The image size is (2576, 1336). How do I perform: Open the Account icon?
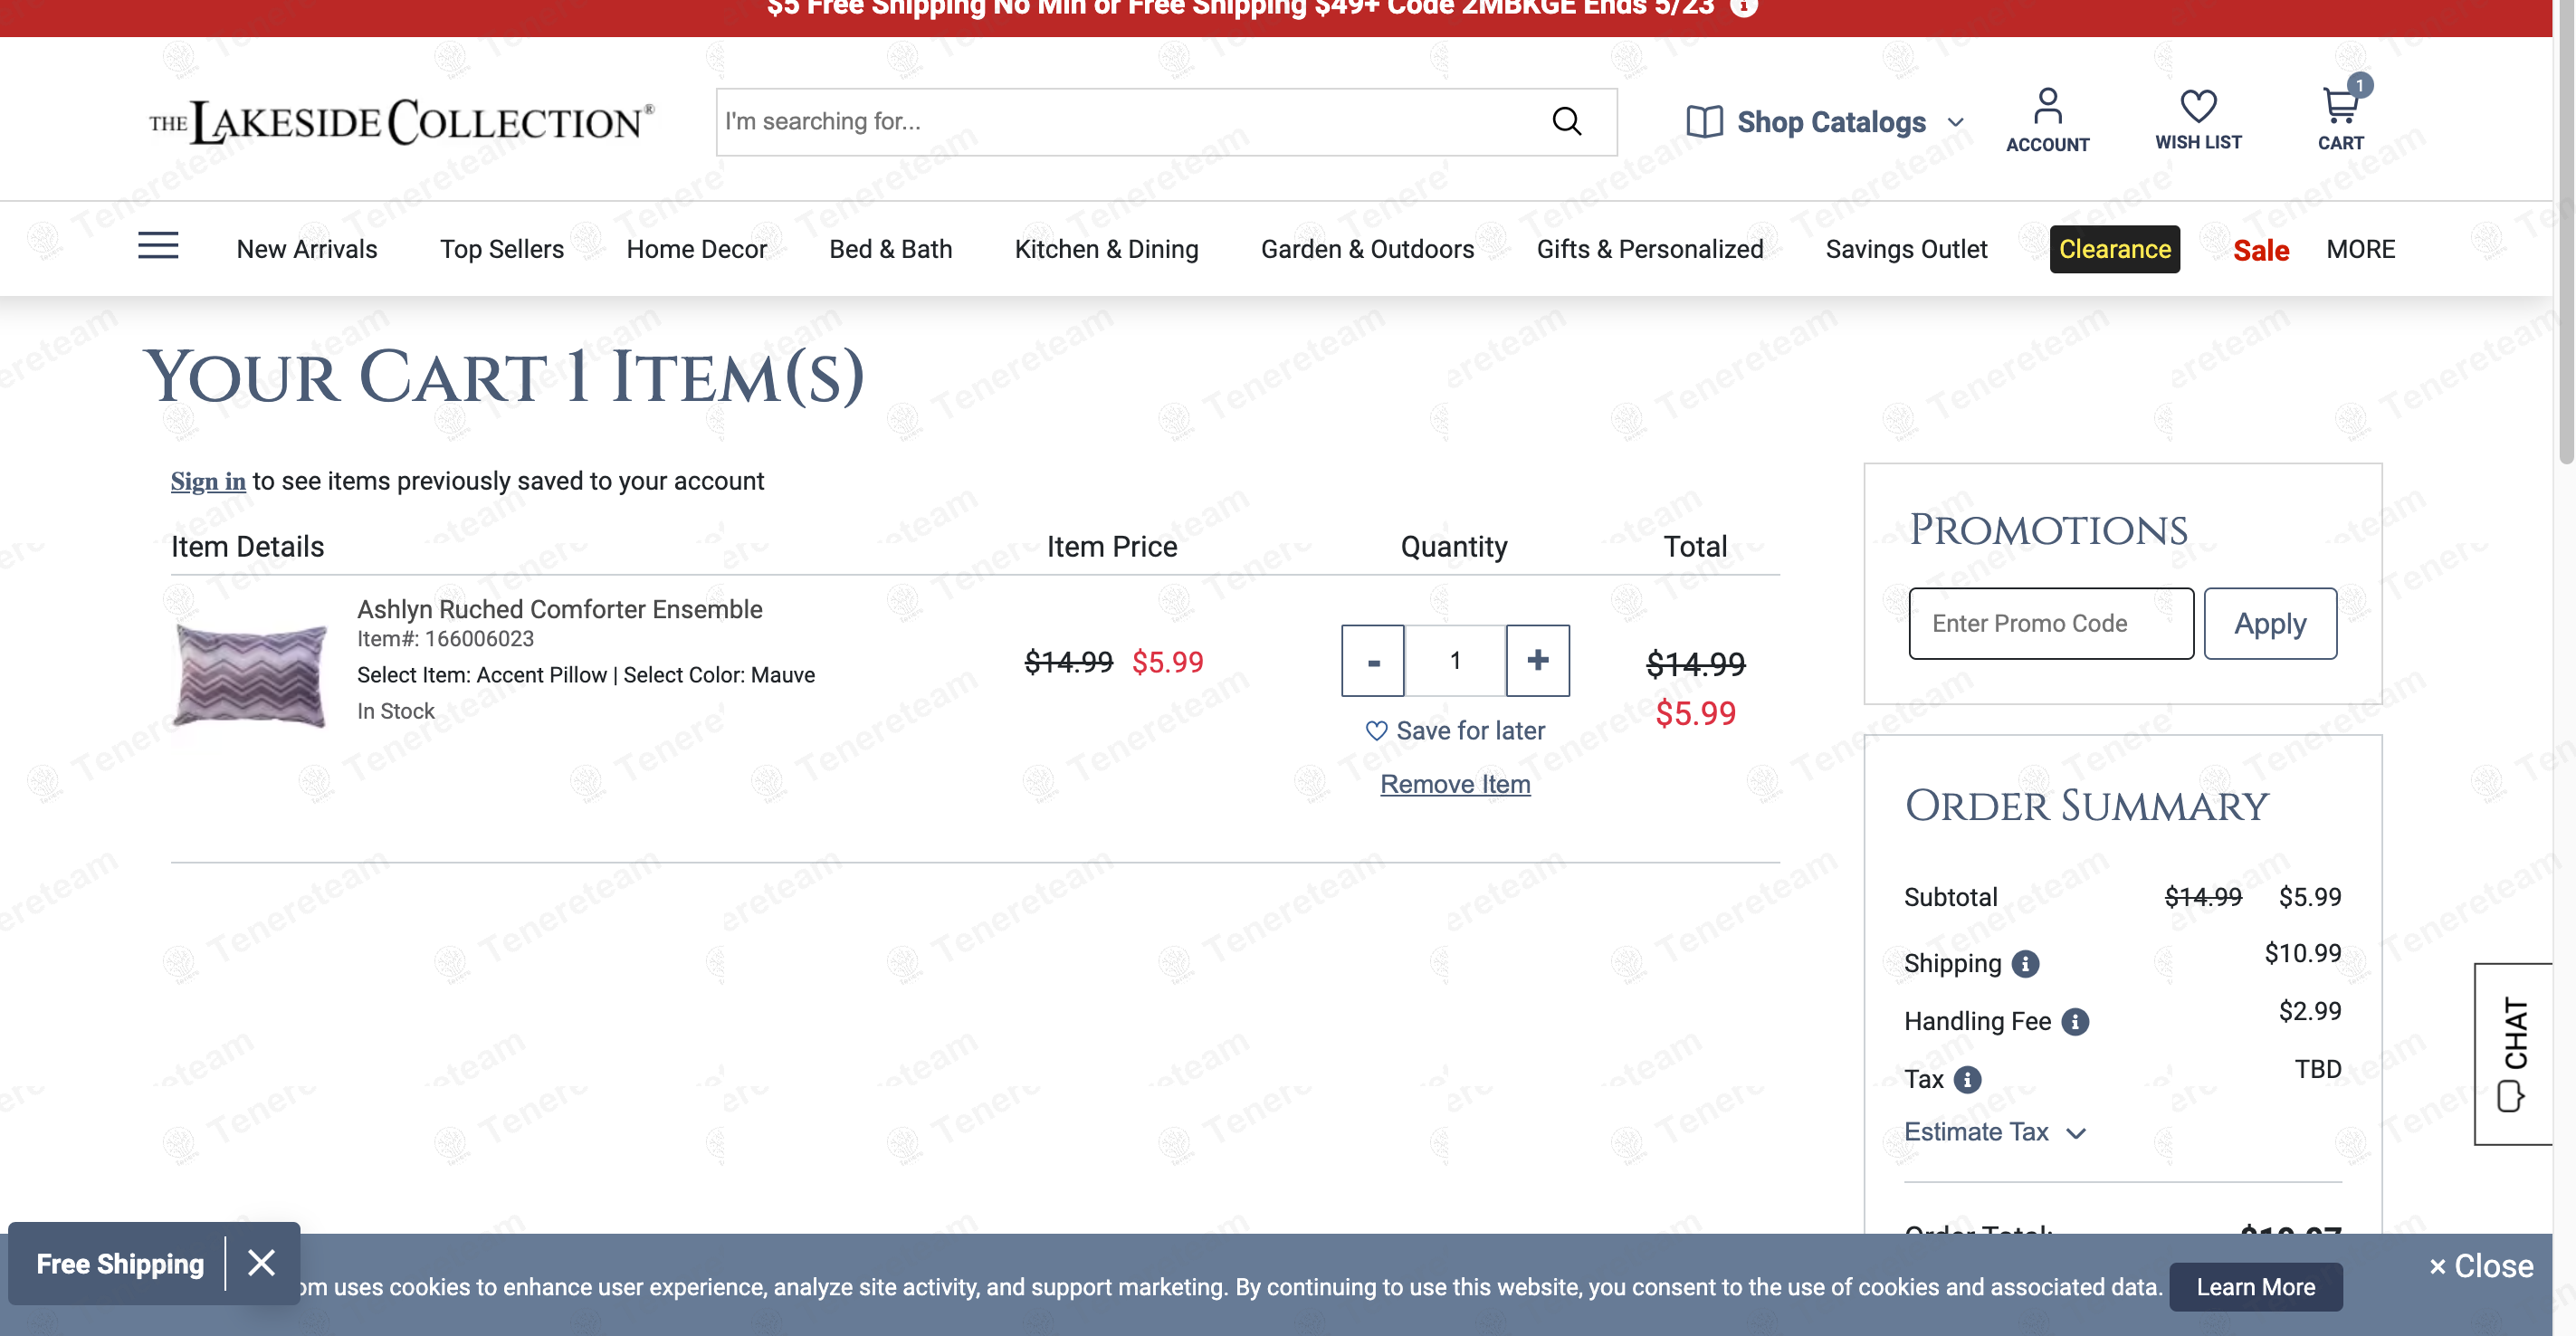click(2047, 120)
